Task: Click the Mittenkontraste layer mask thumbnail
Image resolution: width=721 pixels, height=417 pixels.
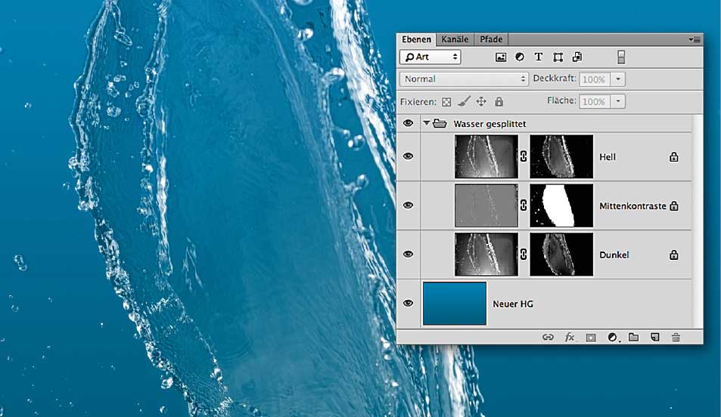Action: (561, 205)
